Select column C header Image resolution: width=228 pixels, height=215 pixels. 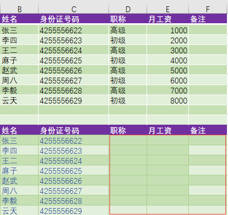pos(74,9)
